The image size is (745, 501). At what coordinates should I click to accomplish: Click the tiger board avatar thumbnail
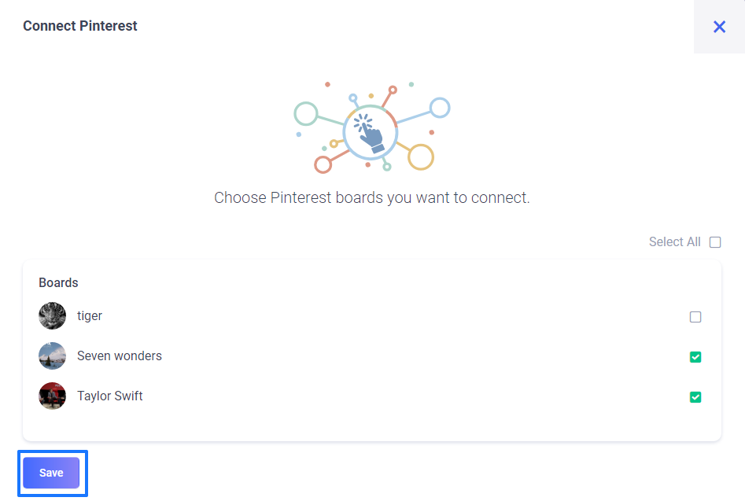click(52, 316)
